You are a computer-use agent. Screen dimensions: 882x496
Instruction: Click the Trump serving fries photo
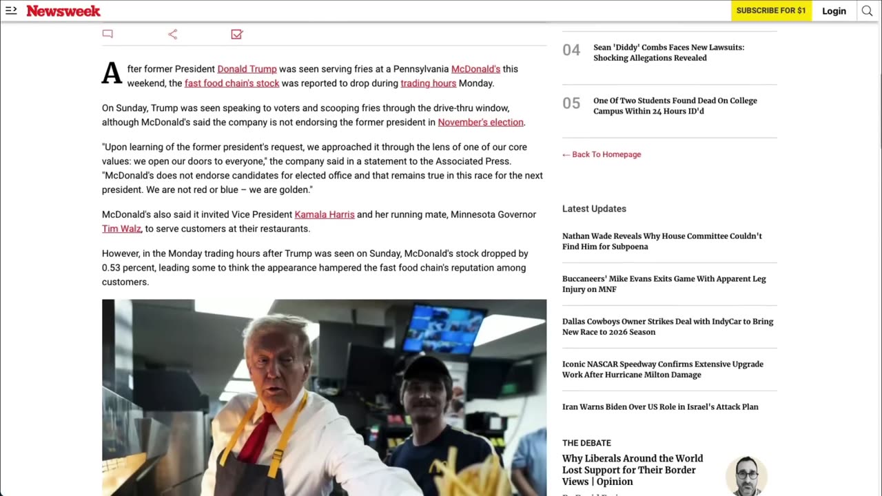(324, 397)
